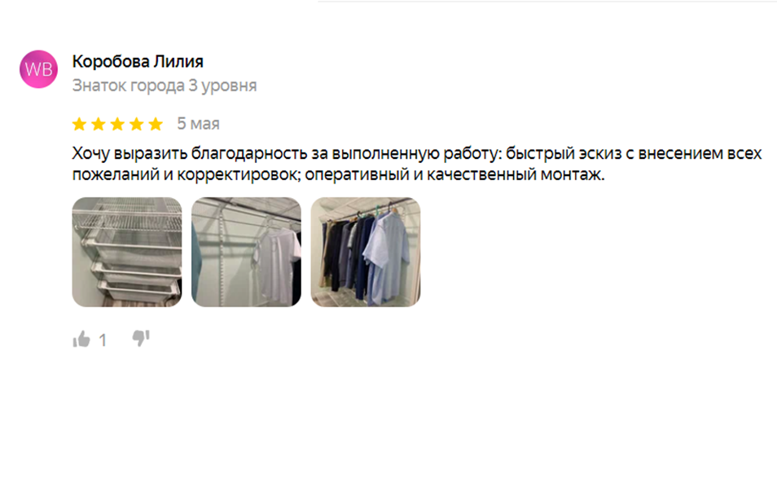The height and width of the screenshot is (489, 777).
Task: Click the pink WB user avatar
Action: coord(38,69)
